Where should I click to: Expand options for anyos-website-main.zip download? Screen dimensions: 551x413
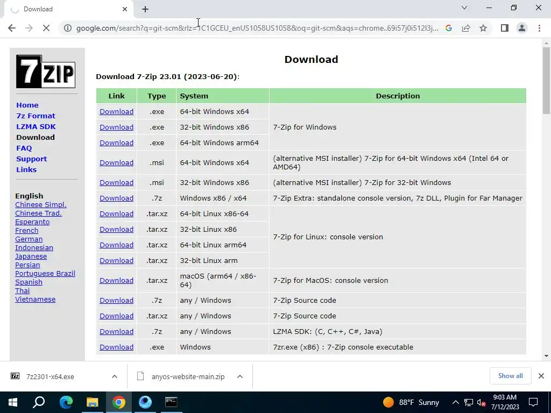[x=240, y=376]
